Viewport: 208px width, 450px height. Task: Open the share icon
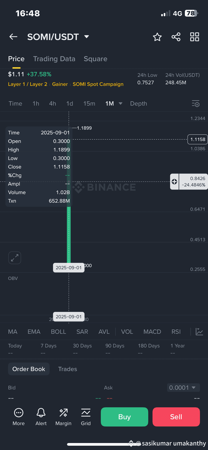tap(176, 37)
